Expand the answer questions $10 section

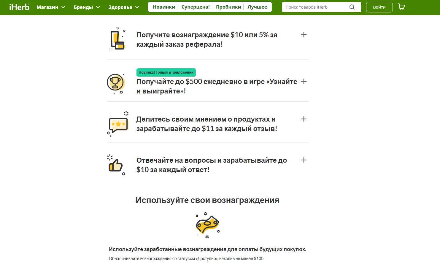pos(304,160)
